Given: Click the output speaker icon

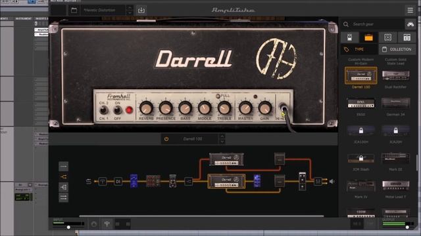Looking at the screenshot, I should tap(332, 182).
